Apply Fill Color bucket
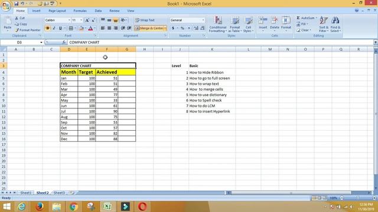The width and height of the screenshot is (378, 212). click(x=82, y=28)
